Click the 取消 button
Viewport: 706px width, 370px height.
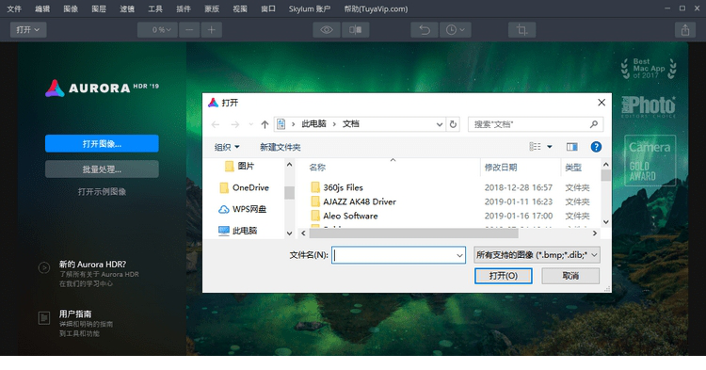[570, 276]
